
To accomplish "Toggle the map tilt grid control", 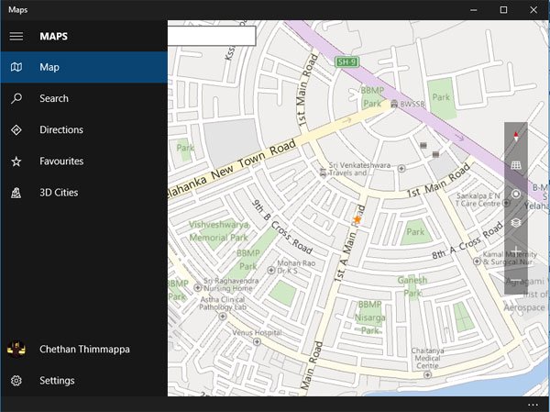I will click(x=516, y=165).
